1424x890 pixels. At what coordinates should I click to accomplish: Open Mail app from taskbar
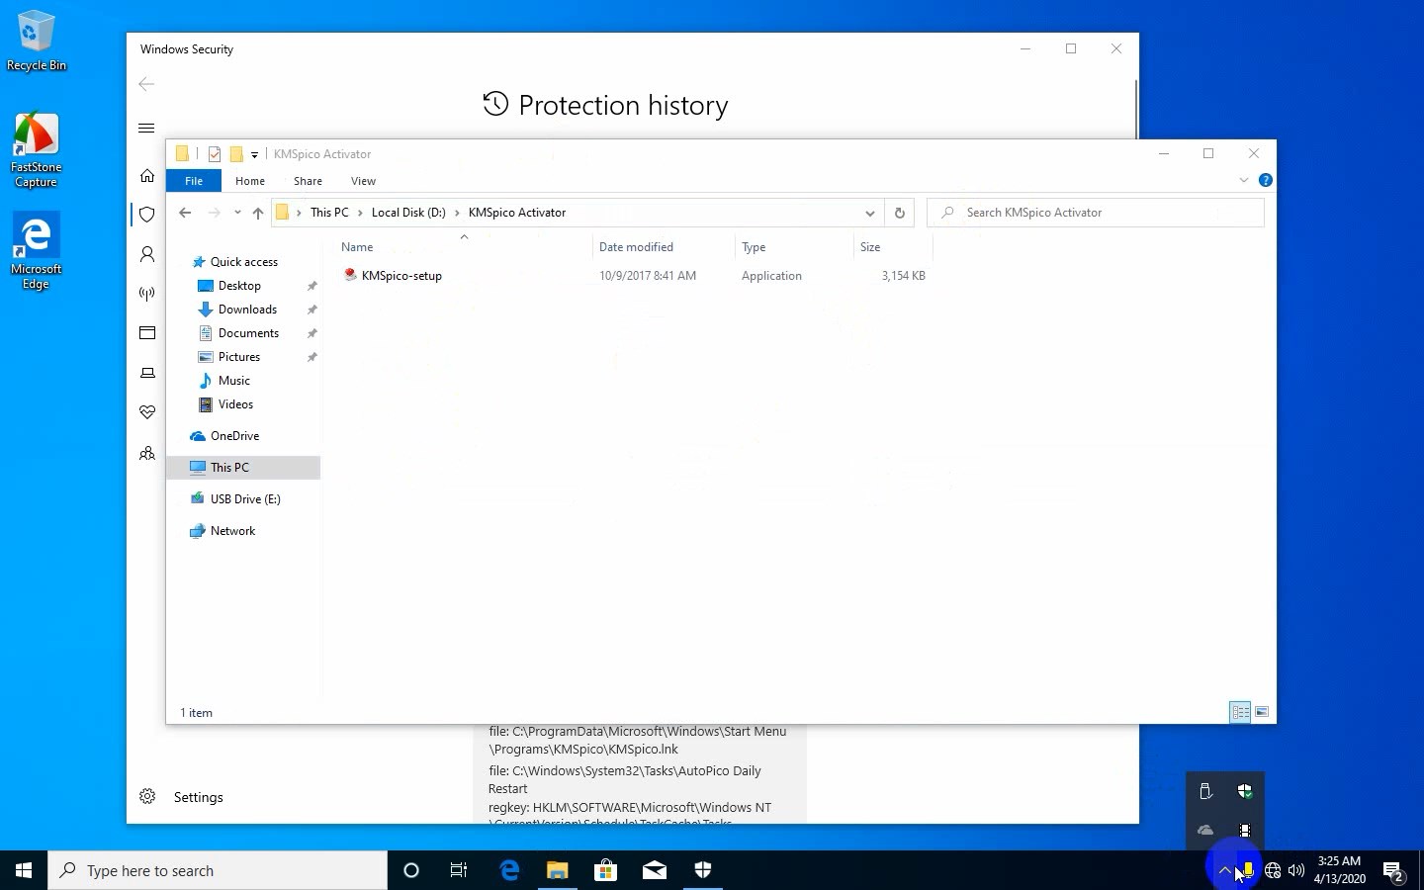654,870
